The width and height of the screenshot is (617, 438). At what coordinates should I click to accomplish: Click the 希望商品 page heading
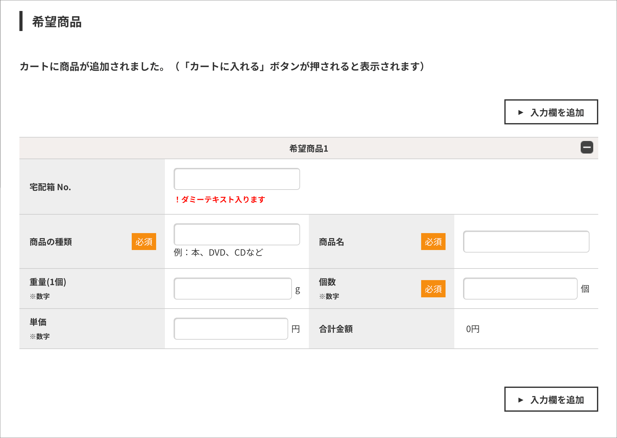click(57, 22)
